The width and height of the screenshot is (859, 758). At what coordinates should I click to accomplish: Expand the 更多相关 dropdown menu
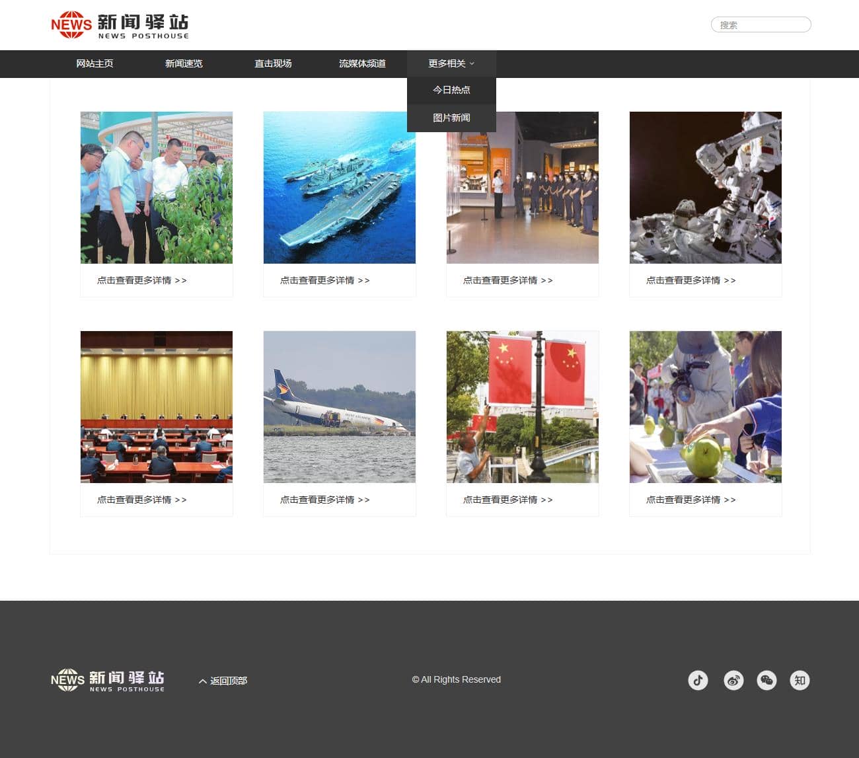point(451,63)
